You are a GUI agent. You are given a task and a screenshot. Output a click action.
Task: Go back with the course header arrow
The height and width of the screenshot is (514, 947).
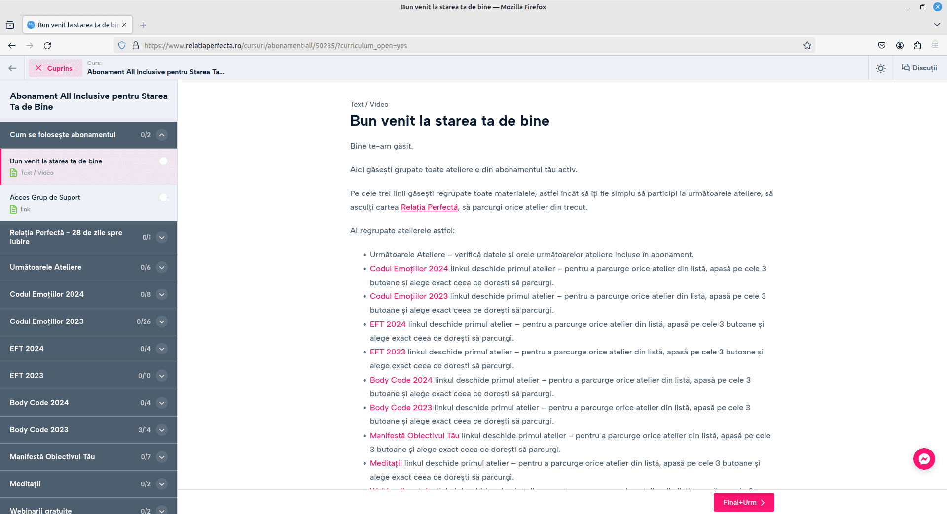click(12, 68)
